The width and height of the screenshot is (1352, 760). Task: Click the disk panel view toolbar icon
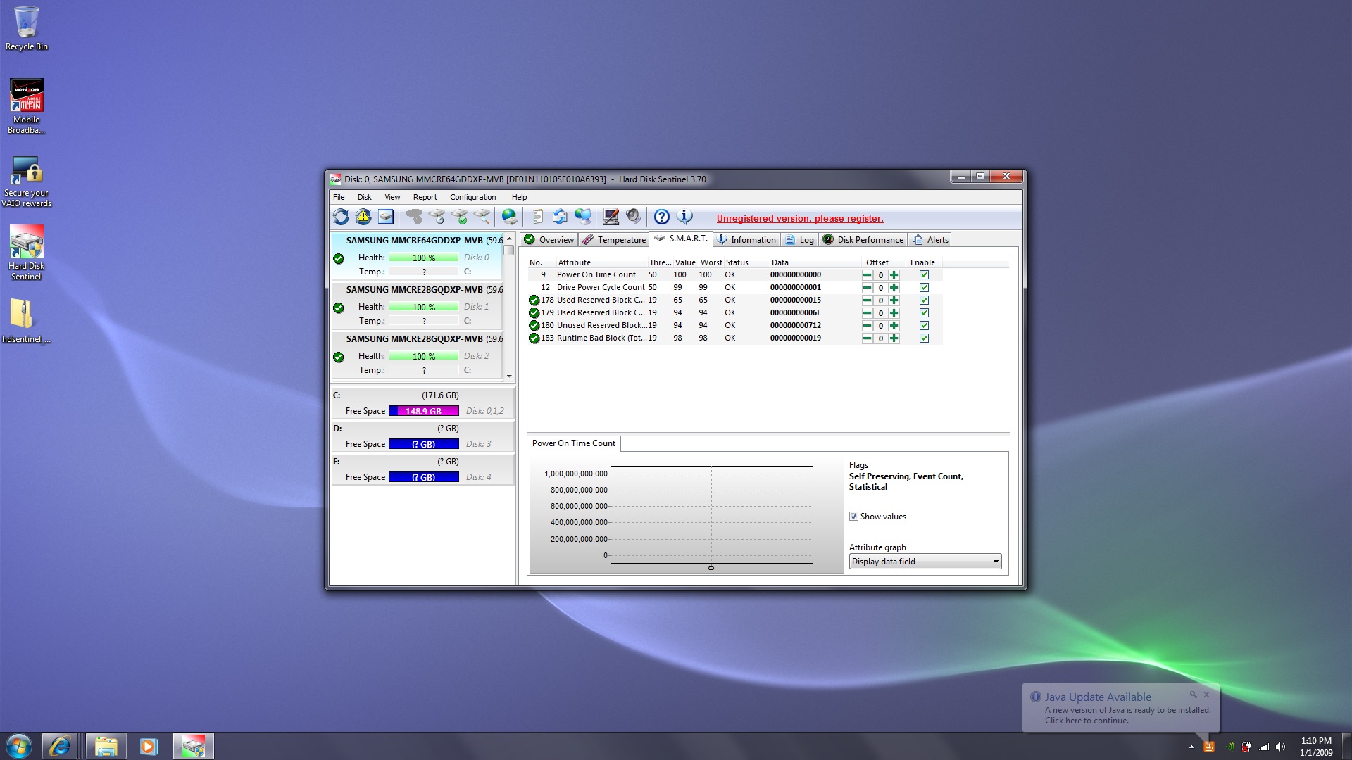coord(386,217)
